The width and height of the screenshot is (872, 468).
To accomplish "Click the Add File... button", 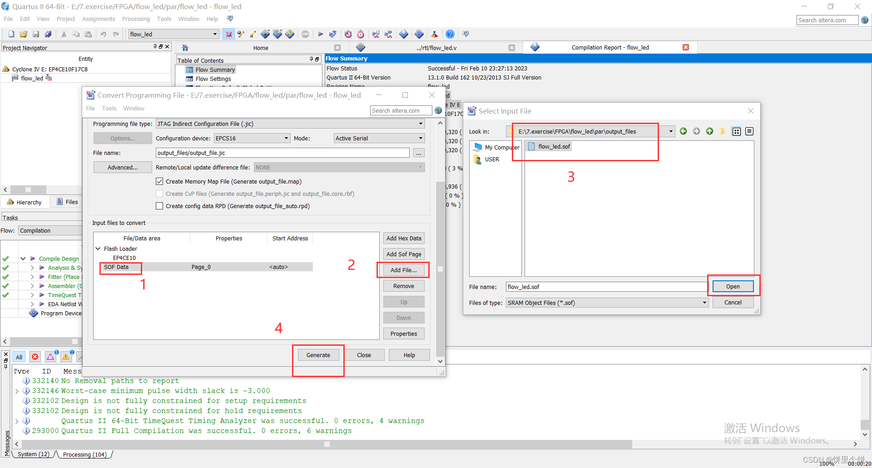I will coord(404,270).
